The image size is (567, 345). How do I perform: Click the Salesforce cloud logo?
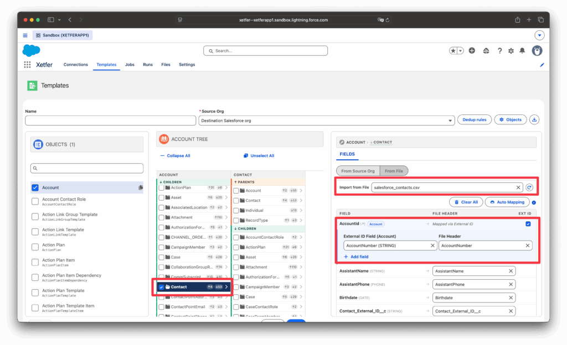pos(31,50)
